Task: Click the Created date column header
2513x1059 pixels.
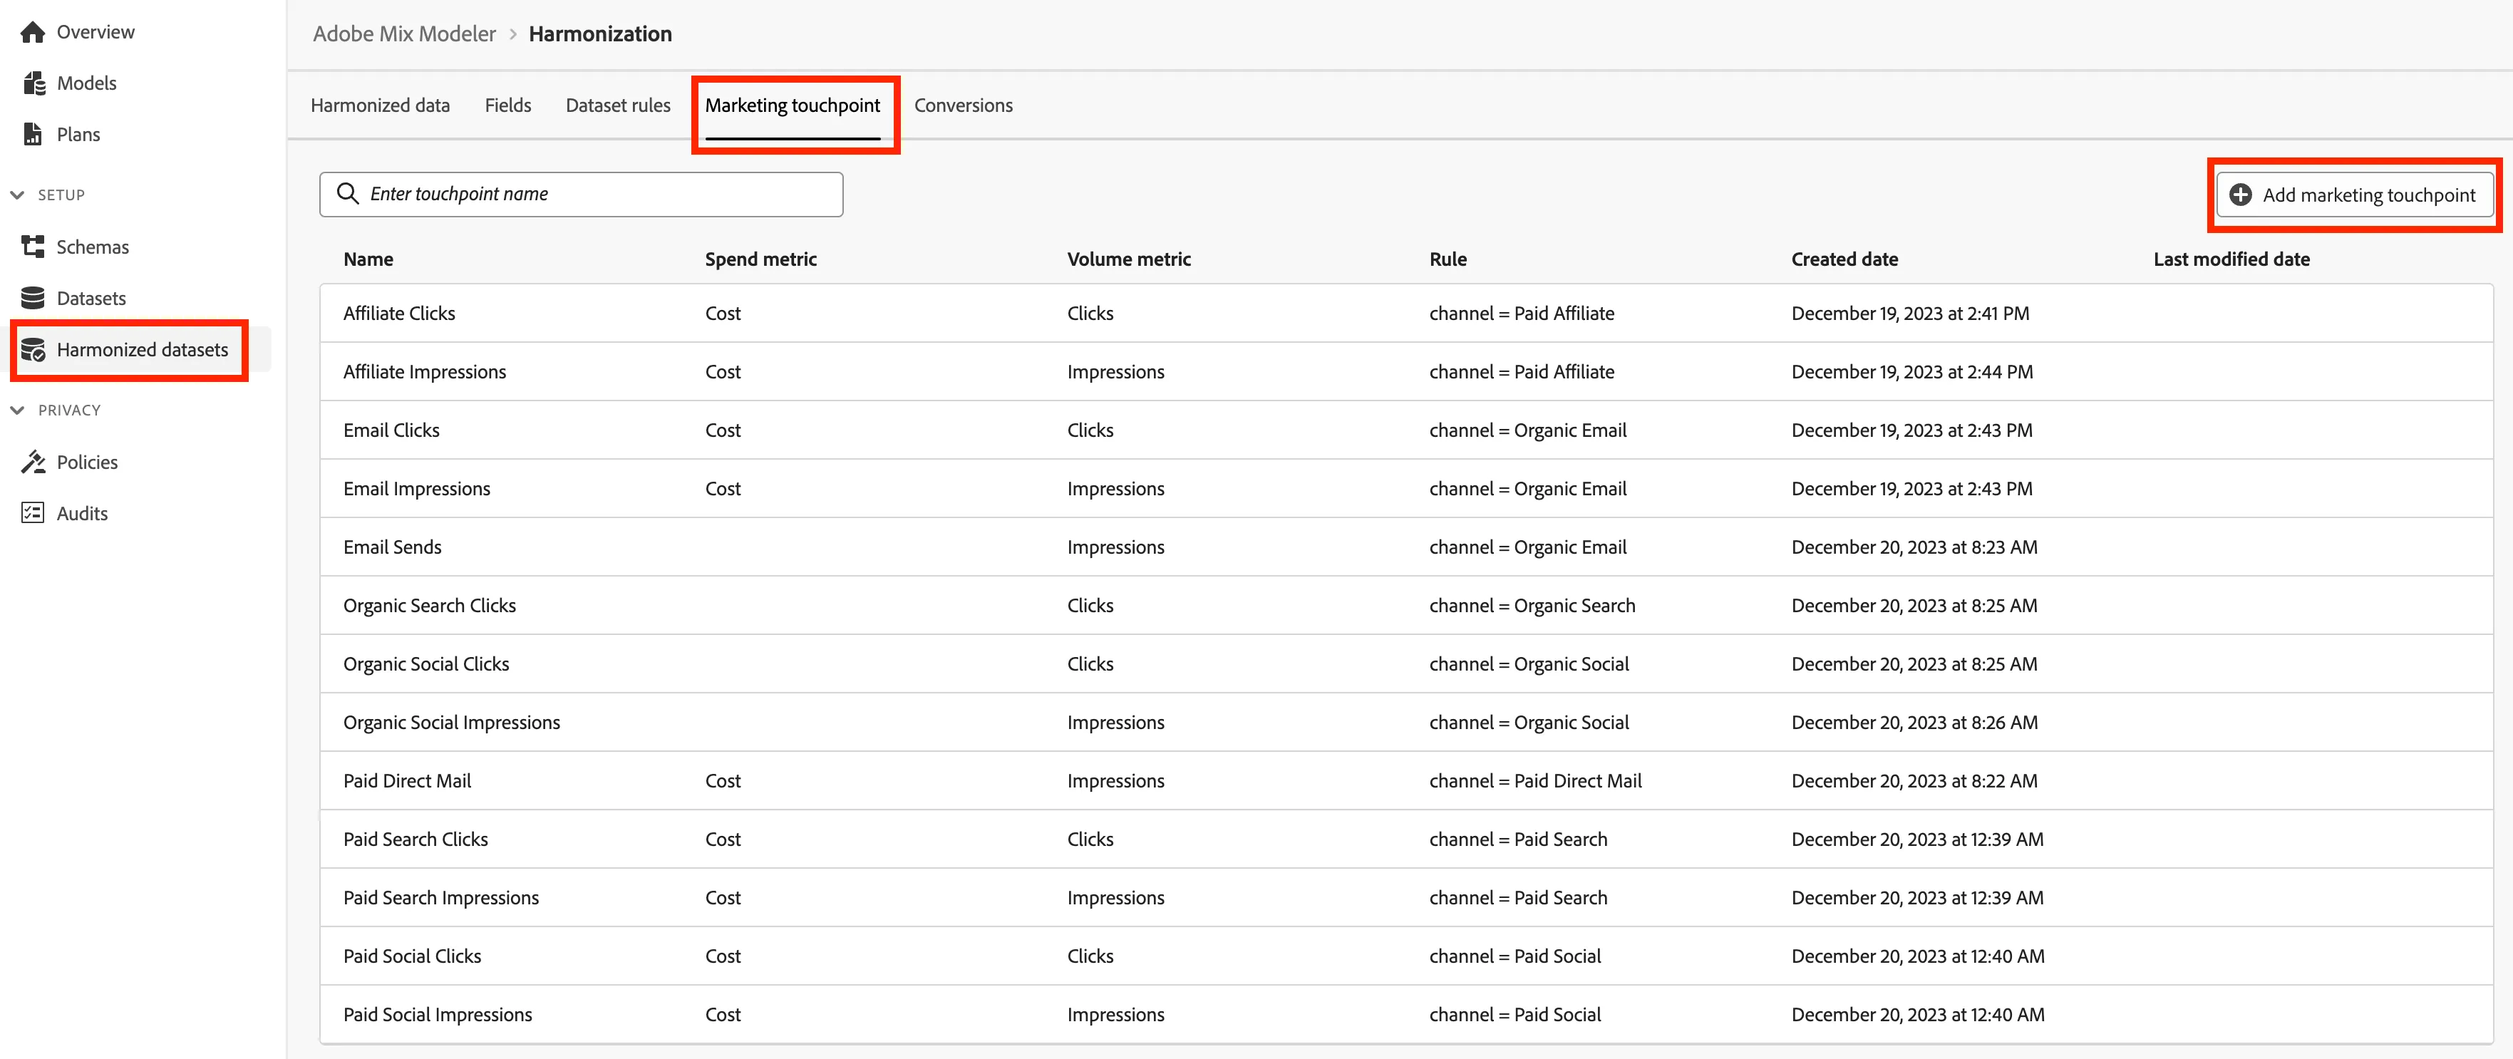Action: [1844, 259]
